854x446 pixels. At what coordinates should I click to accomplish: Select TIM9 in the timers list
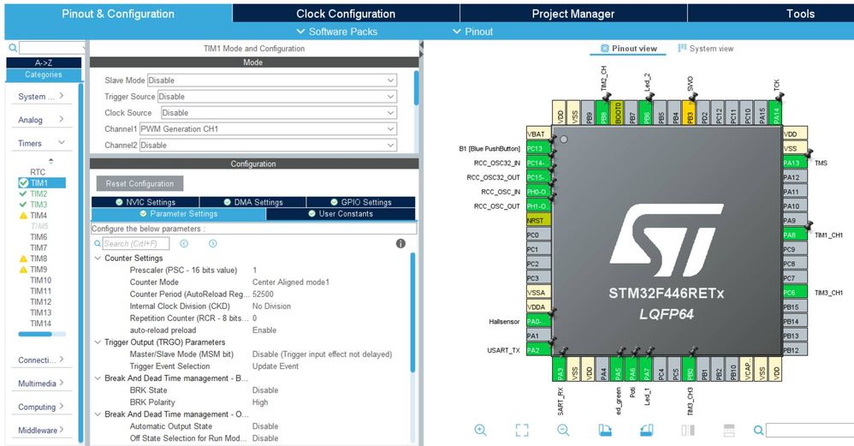(39, 270)
